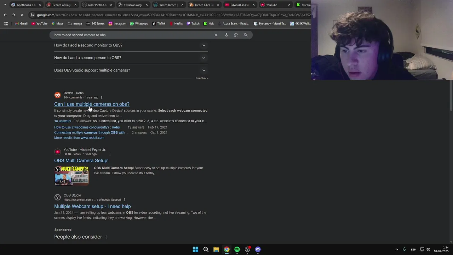Click the volume icon in system tray
The height and width of the screenshot is (255, 453).
(428, 249)
